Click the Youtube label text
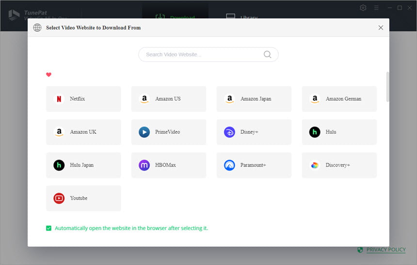 (x=79, y=198)
